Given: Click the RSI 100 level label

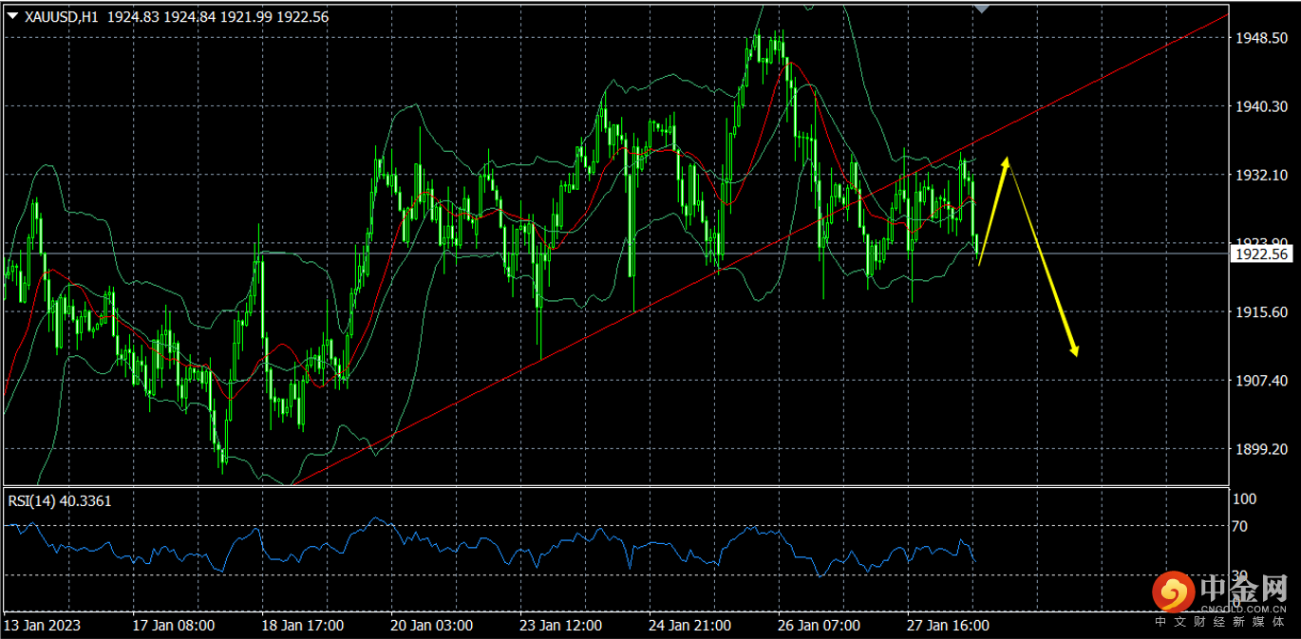Looking at the screenshot, I should click(x=1243, y=499).
